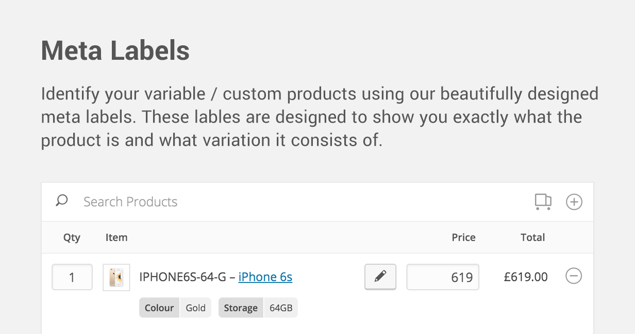This screenshot has width=635, height=334.
Task: Remove the iPhone 6s line item
Action: [574, 276]
